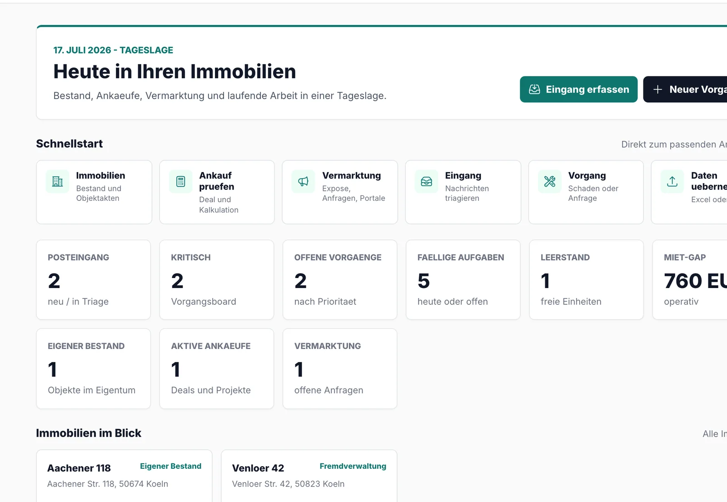The image size is (727, 502).
Task: Click the inbox icon in Eingang erfassen button
Action: tap(535, 89)
